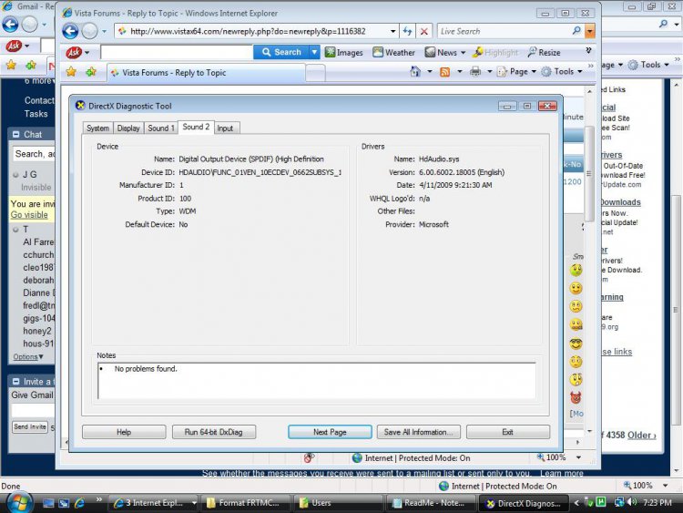Click Run 64-bit DxDiag button
Screen dimensions: 683x513
pyautogui.click(x=213, y=432)
